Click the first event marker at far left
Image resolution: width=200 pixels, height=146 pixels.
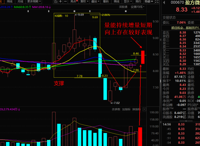[28, 11]
